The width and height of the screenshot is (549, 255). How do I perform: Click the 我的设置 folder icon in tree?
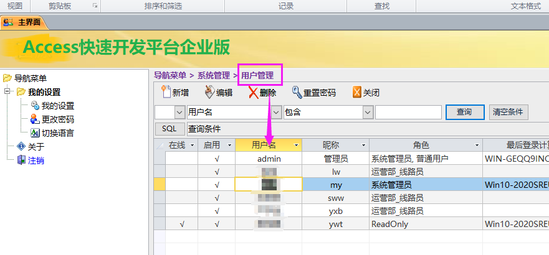[21, 92]
